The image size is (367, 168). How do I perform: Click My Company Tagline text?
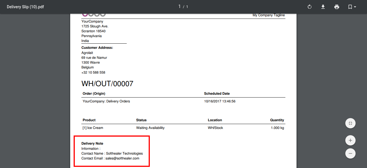point(269,15)
